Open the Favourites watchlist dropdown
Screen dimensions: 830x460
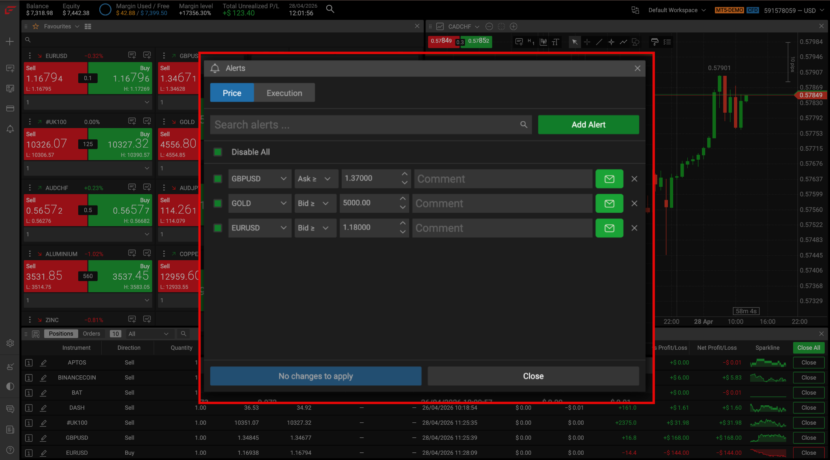click(61, 26)
